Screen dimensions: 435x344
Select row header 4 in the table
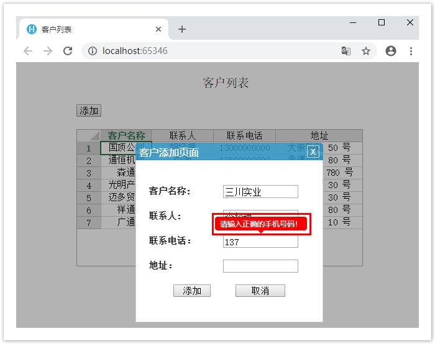pyautogui.click(x=89, y=185)
